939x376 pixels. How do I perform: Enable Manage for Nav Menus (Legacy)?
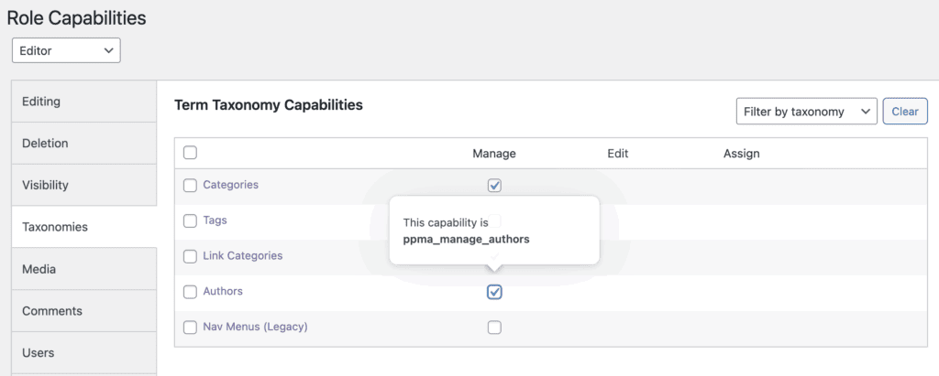click(x=494, y=328)
